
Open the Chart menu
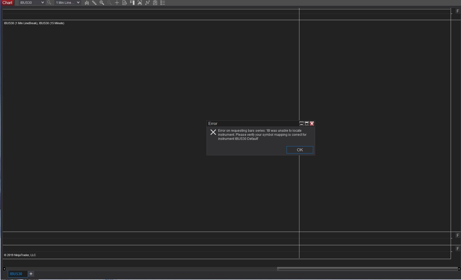coord(7,3)
